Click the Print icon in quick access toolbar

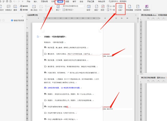[7, 1]
